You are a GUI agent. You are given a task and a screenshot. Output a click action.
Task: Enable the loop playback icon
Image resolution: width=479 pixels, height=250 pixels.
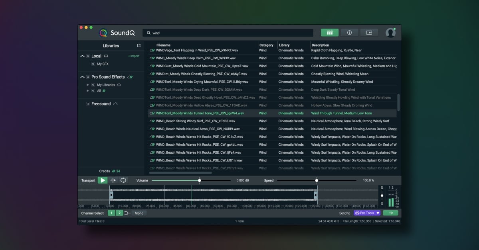123,180
